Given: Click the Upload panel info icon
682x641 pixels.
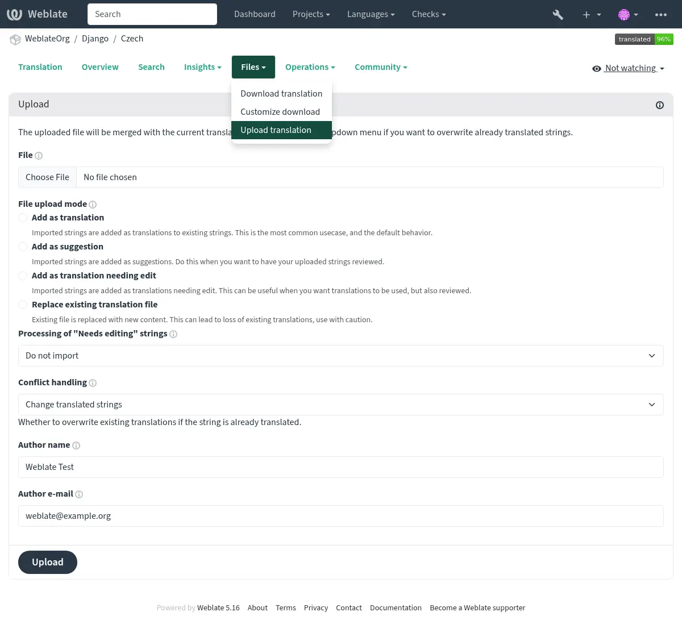Looking at the screenshot, I should point(659,105).
